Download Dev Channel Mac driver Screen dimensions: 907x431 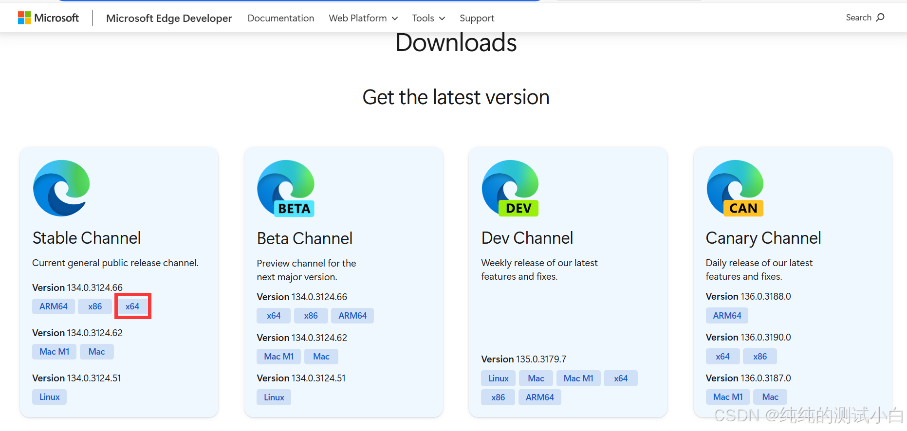click(536, 378)
